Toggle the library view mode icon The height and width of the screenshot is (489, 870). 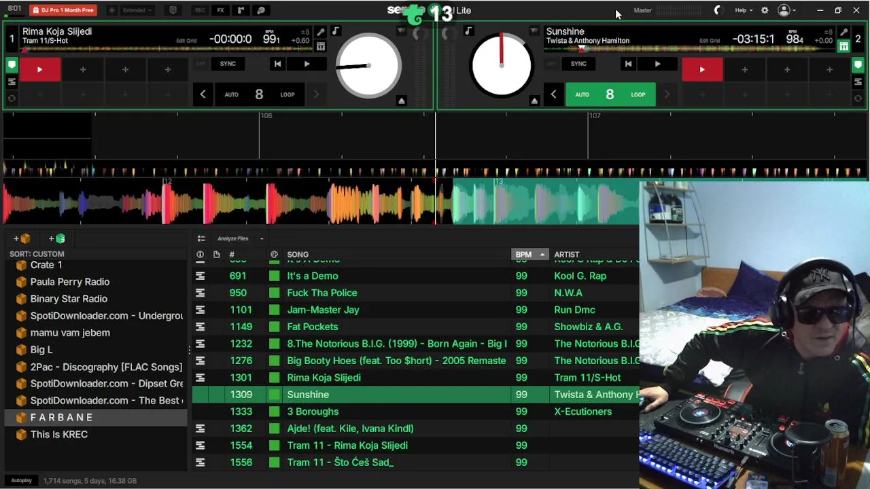point(201,238)
